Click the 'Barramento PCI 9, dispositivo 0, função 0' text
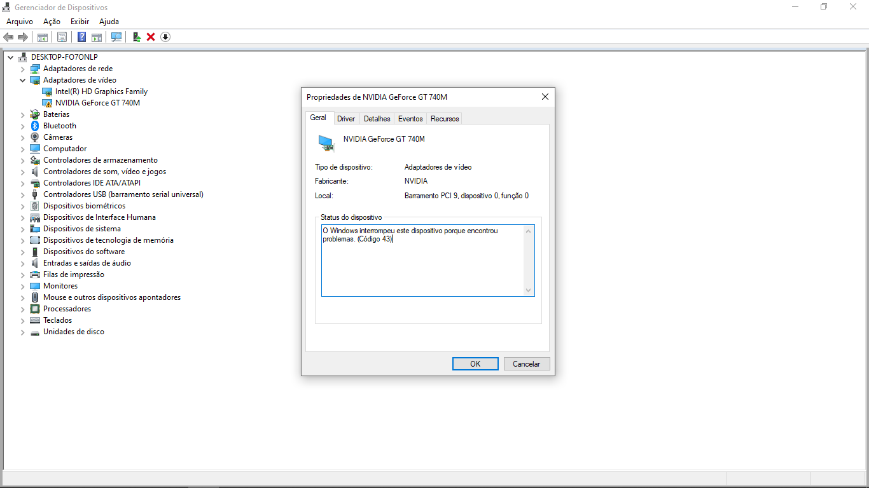This screenshot has height=488, width=869. point(466,196)
